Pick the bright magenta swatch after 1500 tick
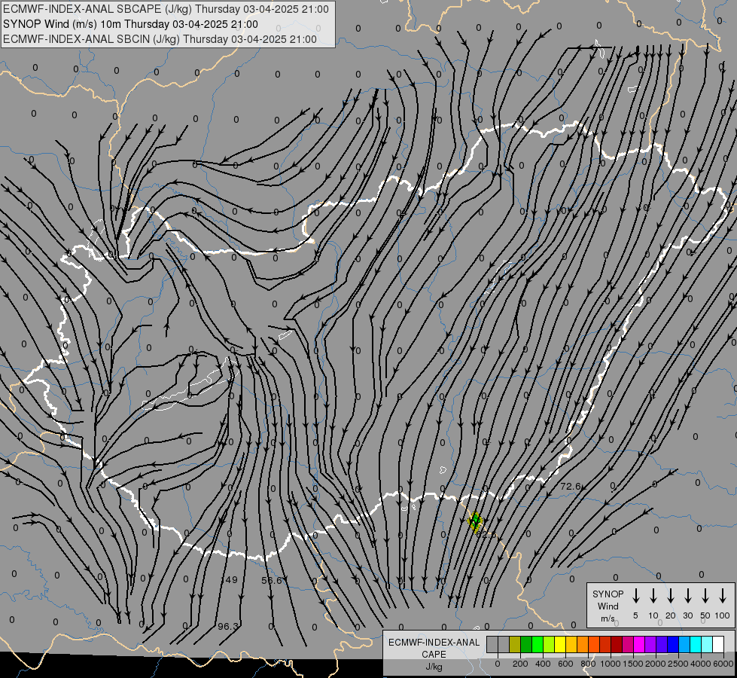The height and width of the screenshot is (678, 737). pyautogui.click(x=639, y=644)
